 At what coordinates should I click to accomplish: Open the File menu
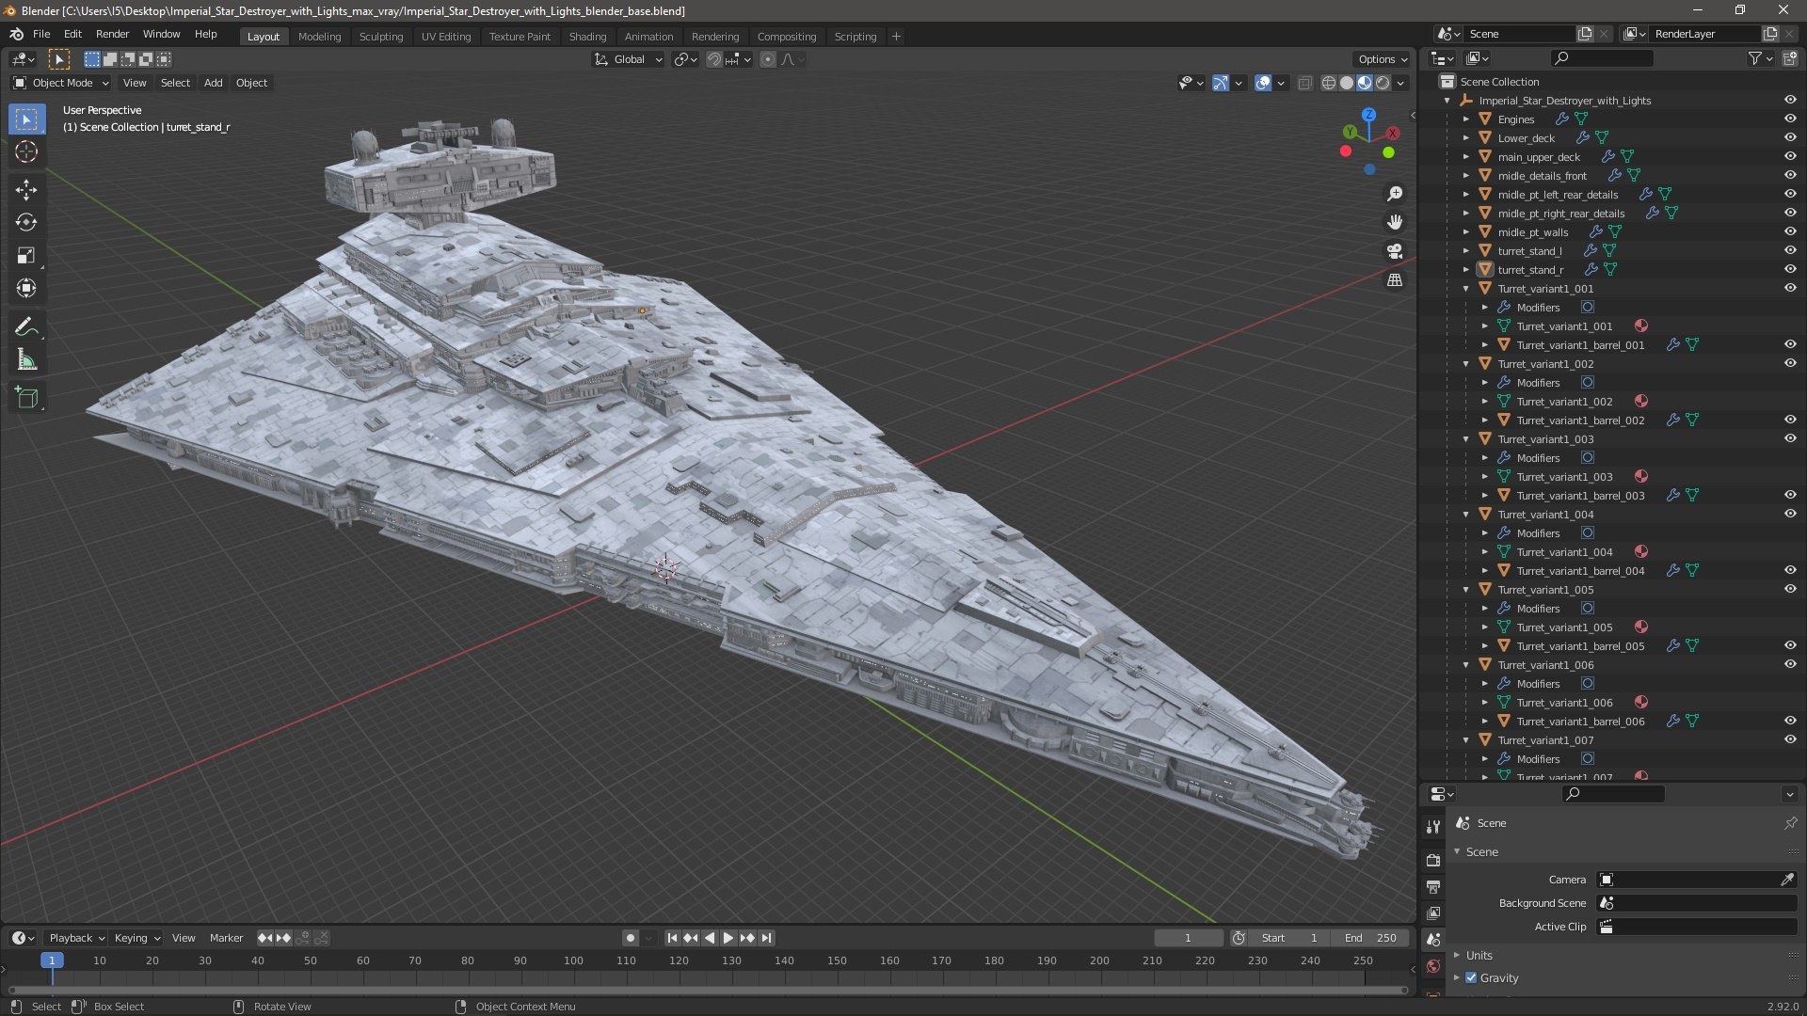tap(41, 34)
